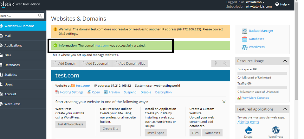Image resolution: width=304 pixels, height=139 pixels.
Task: Click the Hide this promo link
Action: tap(249, 122)
